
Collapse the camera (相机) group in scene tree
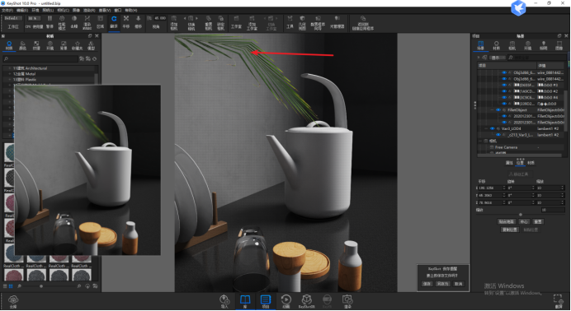pyautogui.click(x=480, y=141)
